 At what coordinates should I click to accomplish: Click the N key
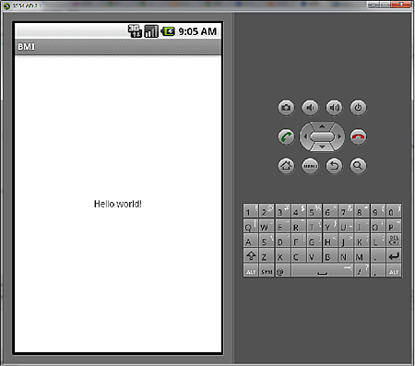click(x=346, y=255)
